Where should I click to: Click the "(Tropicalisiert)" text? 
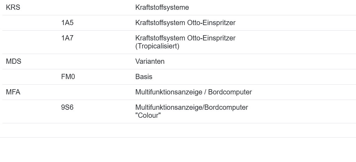pyautogui.click(x=157, y=46)
